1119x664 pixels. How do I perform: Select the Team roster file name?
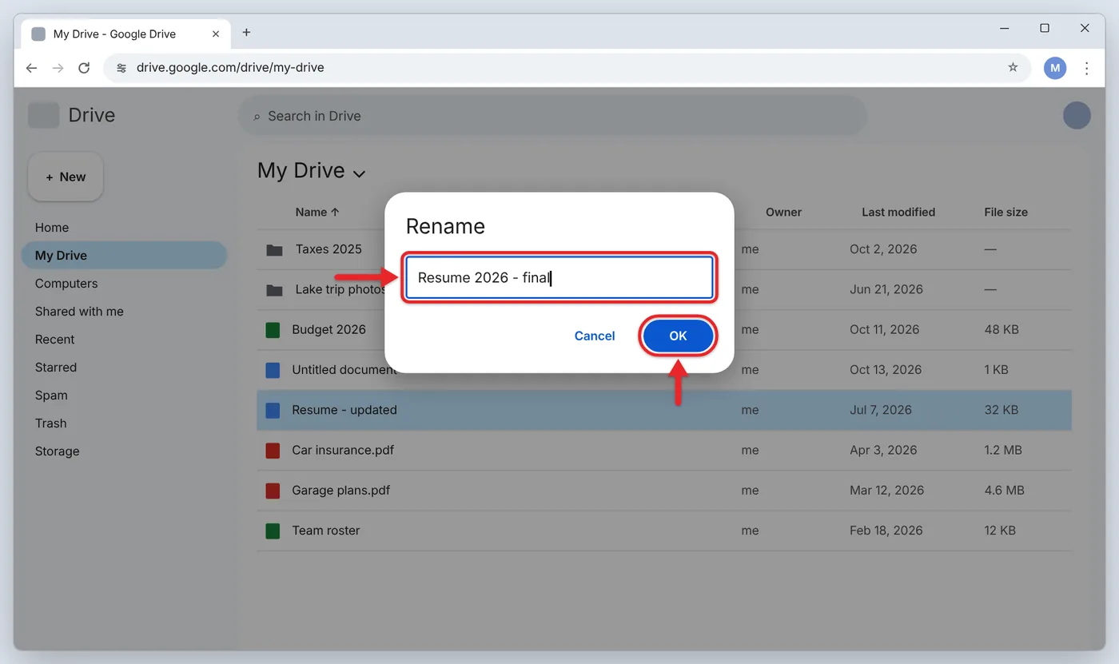tap(326, 531)
